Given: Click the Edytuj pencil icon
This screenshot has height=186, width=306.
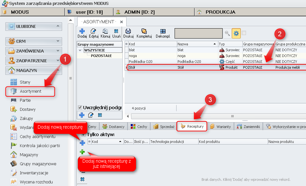Looking at the screenshot, I should [93, 31].
